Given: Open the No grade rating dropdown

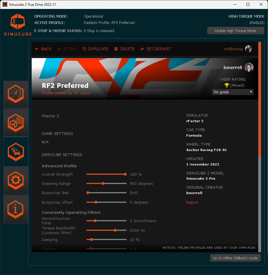Looking at the screenshot, I should pyautogui.click(x=233, y=92).
